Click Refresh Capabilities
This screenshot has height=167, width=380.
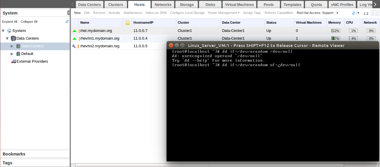click(x=279, y=13)
